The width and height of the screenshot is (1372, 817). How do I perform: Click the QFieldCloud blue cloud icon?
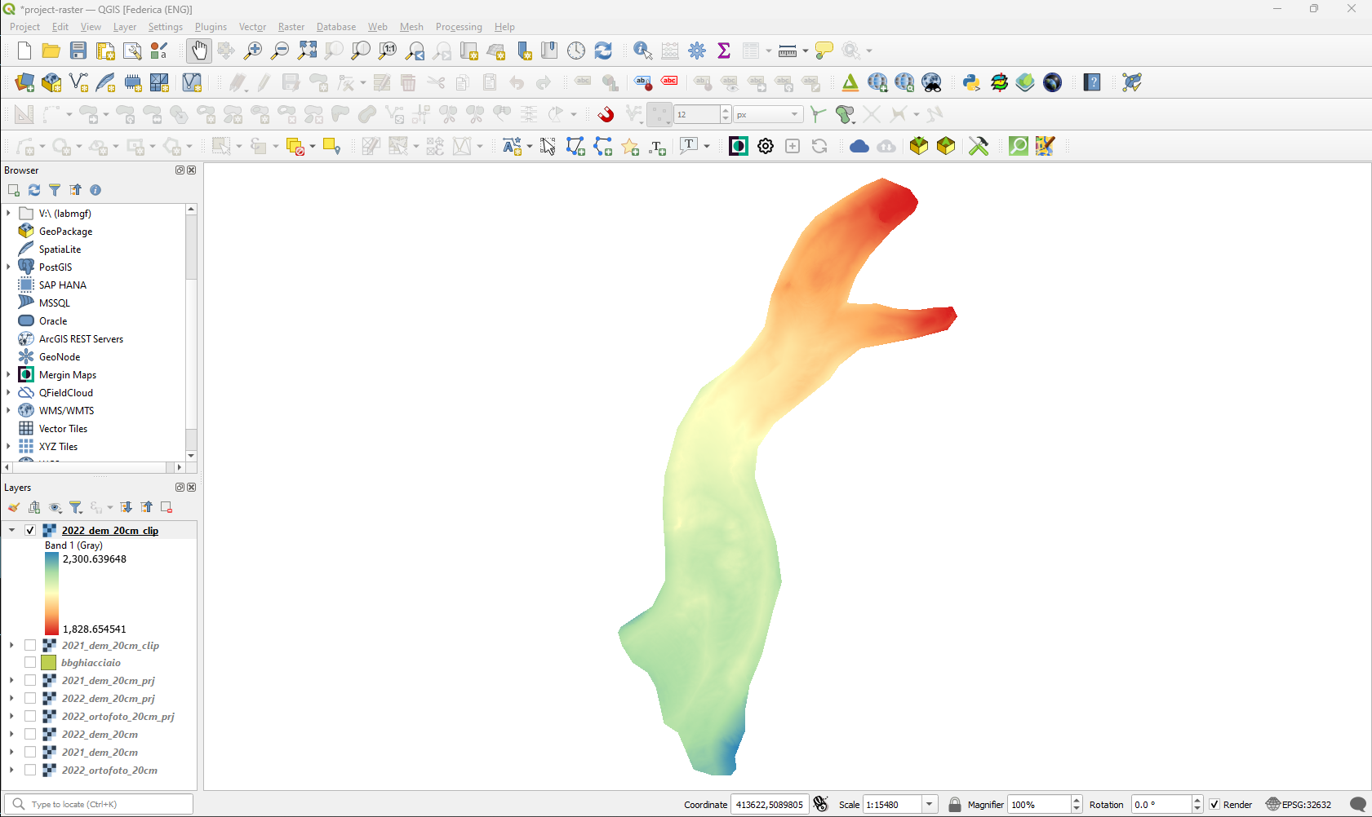point(859,146)
